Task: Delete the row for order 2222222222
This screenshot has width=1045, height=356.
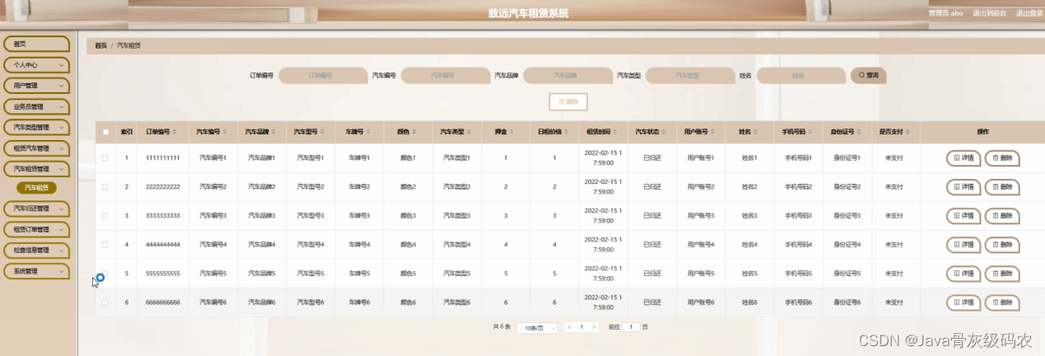Action: click(x=1002, y=187)
